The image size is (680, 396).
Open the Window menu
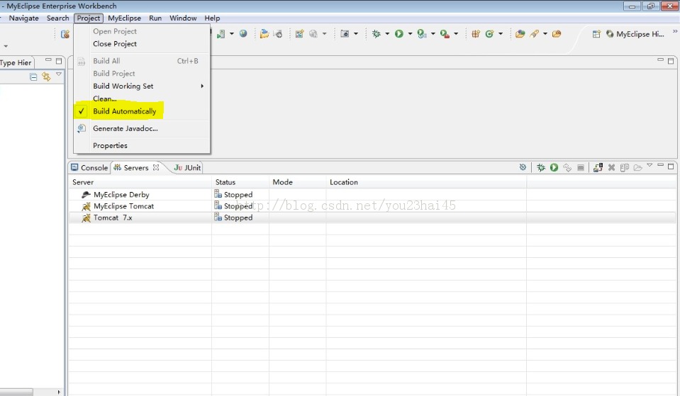[x=183, y=18]
